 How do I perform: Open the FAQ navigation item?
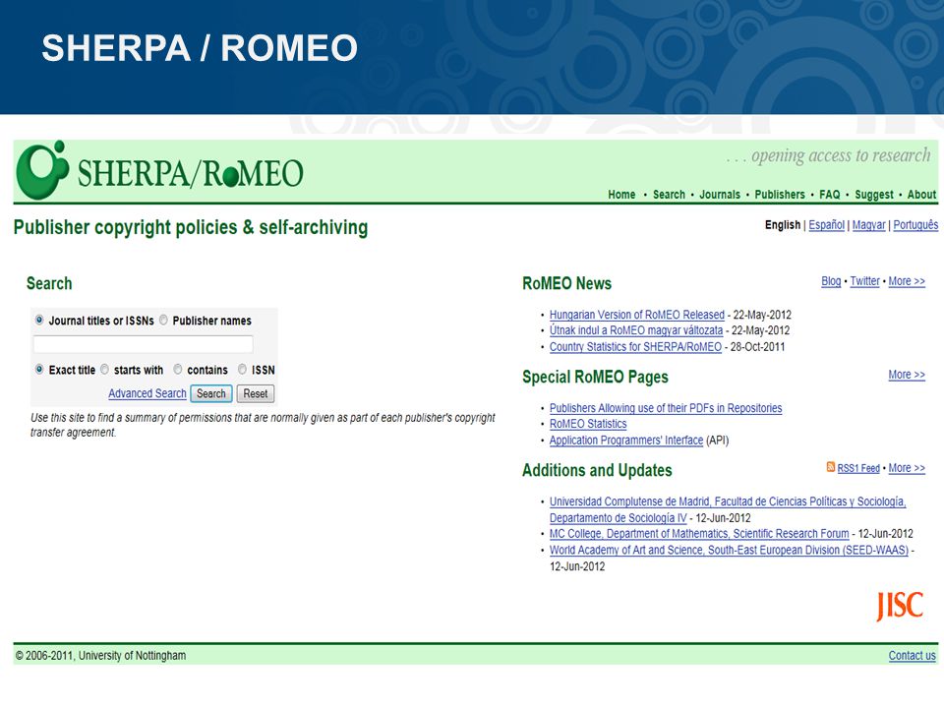829,195
